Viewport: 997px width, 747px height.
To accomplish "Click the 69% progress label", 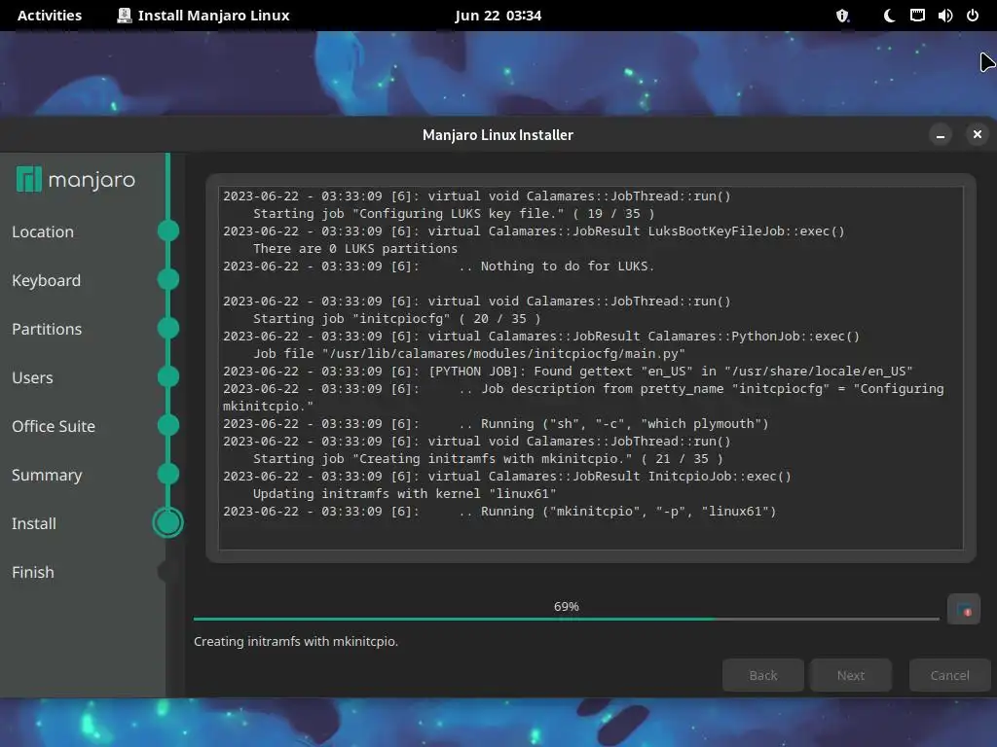I will [x=566, y=607].
